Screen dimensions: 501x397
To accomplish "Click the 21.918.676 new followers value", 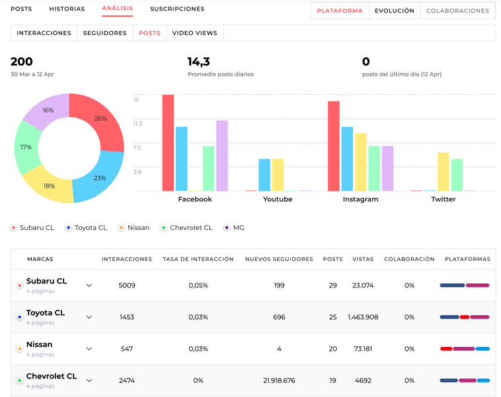I will tap(279, 380).
